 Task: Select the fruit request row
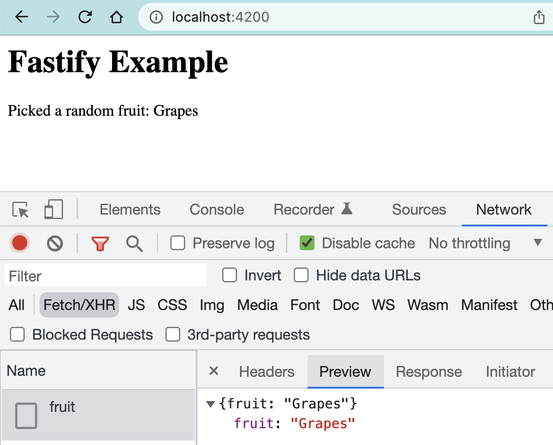(98, 415)
